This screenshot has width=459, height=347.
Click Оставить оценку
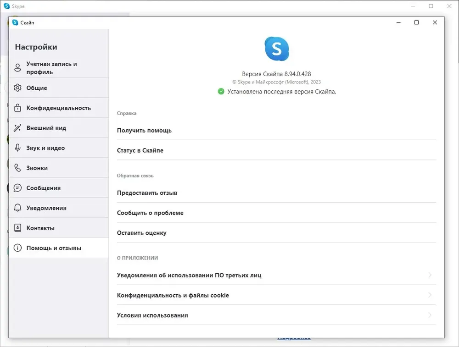[x=276, y=233]
